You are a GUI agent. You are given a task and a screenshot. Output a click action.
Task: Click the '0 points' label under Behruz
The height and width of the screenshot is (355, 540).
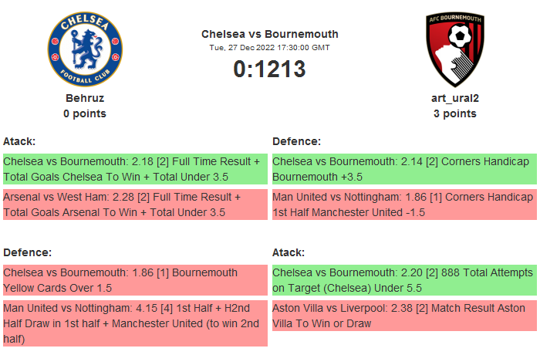[85, 113]
